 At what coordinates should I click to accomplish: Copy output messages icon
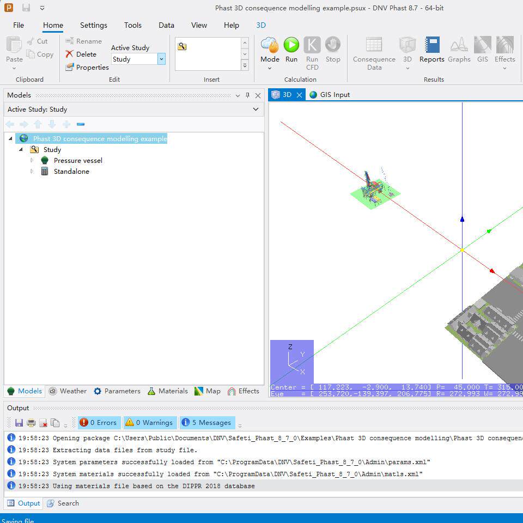55,423
